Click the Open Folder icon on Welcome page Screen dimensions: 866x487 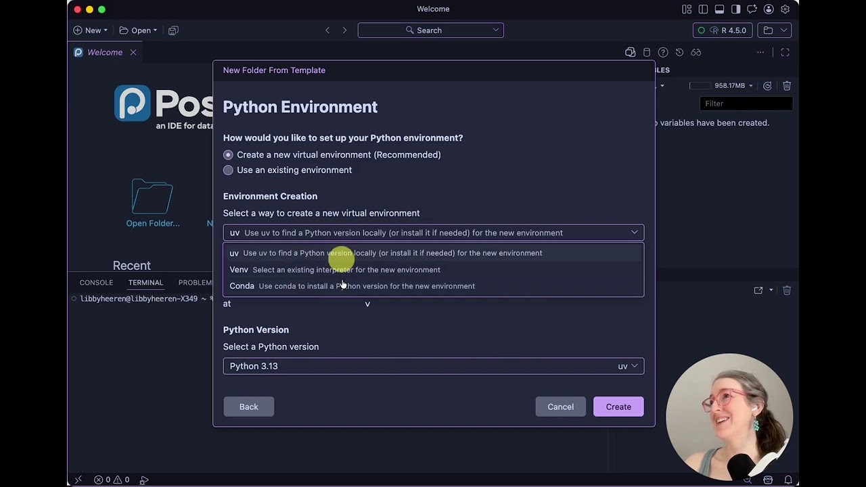pyautogui.click(x=152, y=196)
